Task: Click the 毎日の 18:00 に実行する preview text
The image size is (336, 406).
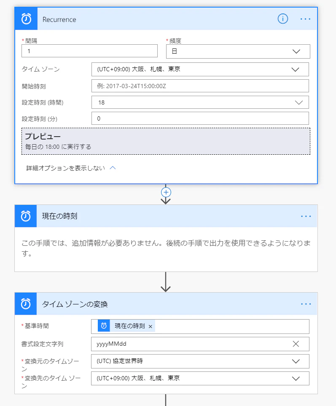Action: pyautogui.click(x=58, y=147)
